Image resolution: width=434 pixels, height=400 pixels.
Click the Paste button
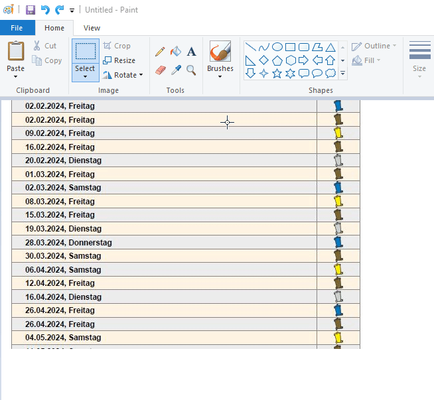(x=16, y=56)
